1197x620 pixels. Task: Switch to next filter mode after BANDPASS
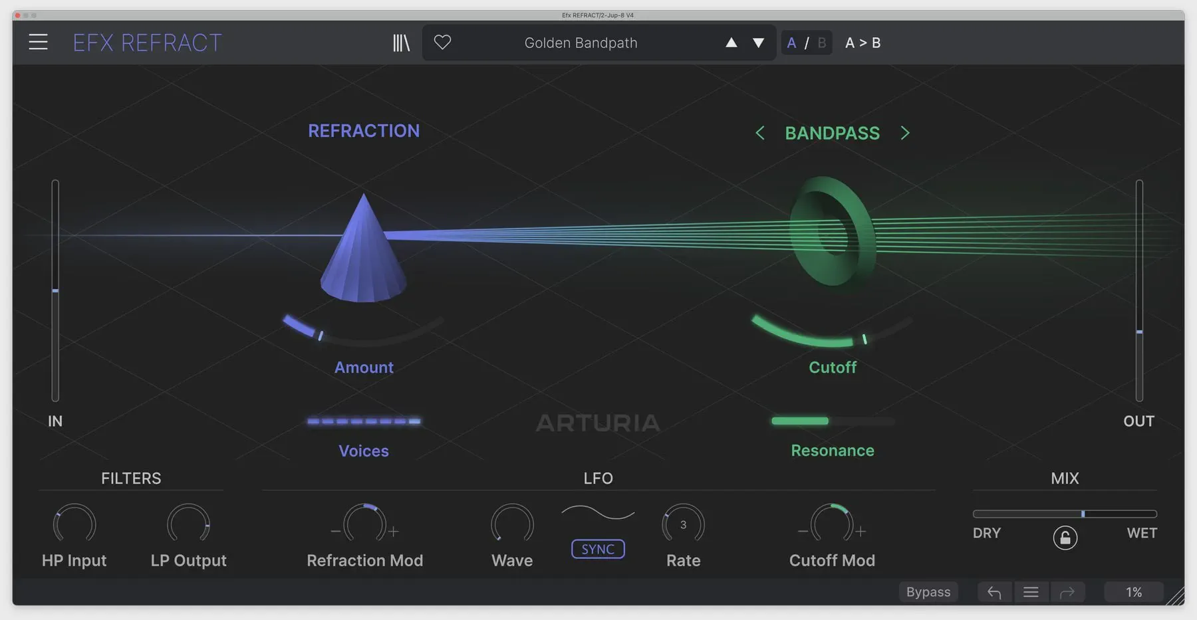pos(905,133)
